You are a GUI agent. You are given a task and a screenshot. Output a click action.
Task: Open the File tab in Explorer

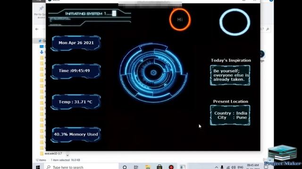[x=39, y=1]
